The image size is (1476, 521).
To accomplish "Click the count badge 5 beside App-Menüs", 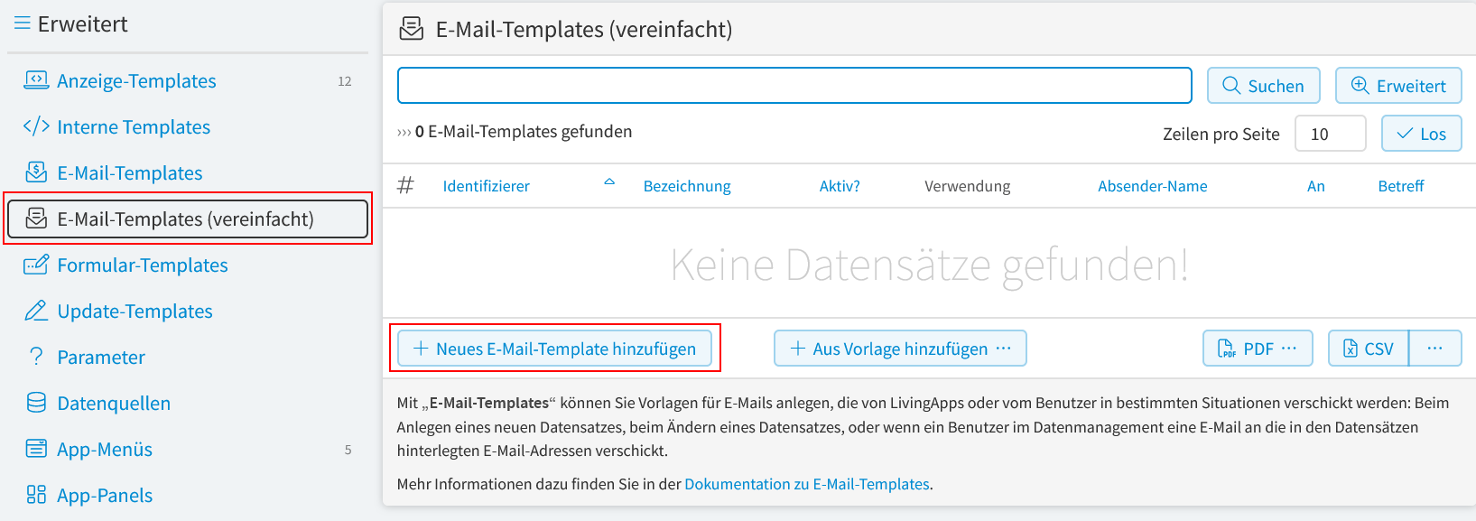I will 348,450.
